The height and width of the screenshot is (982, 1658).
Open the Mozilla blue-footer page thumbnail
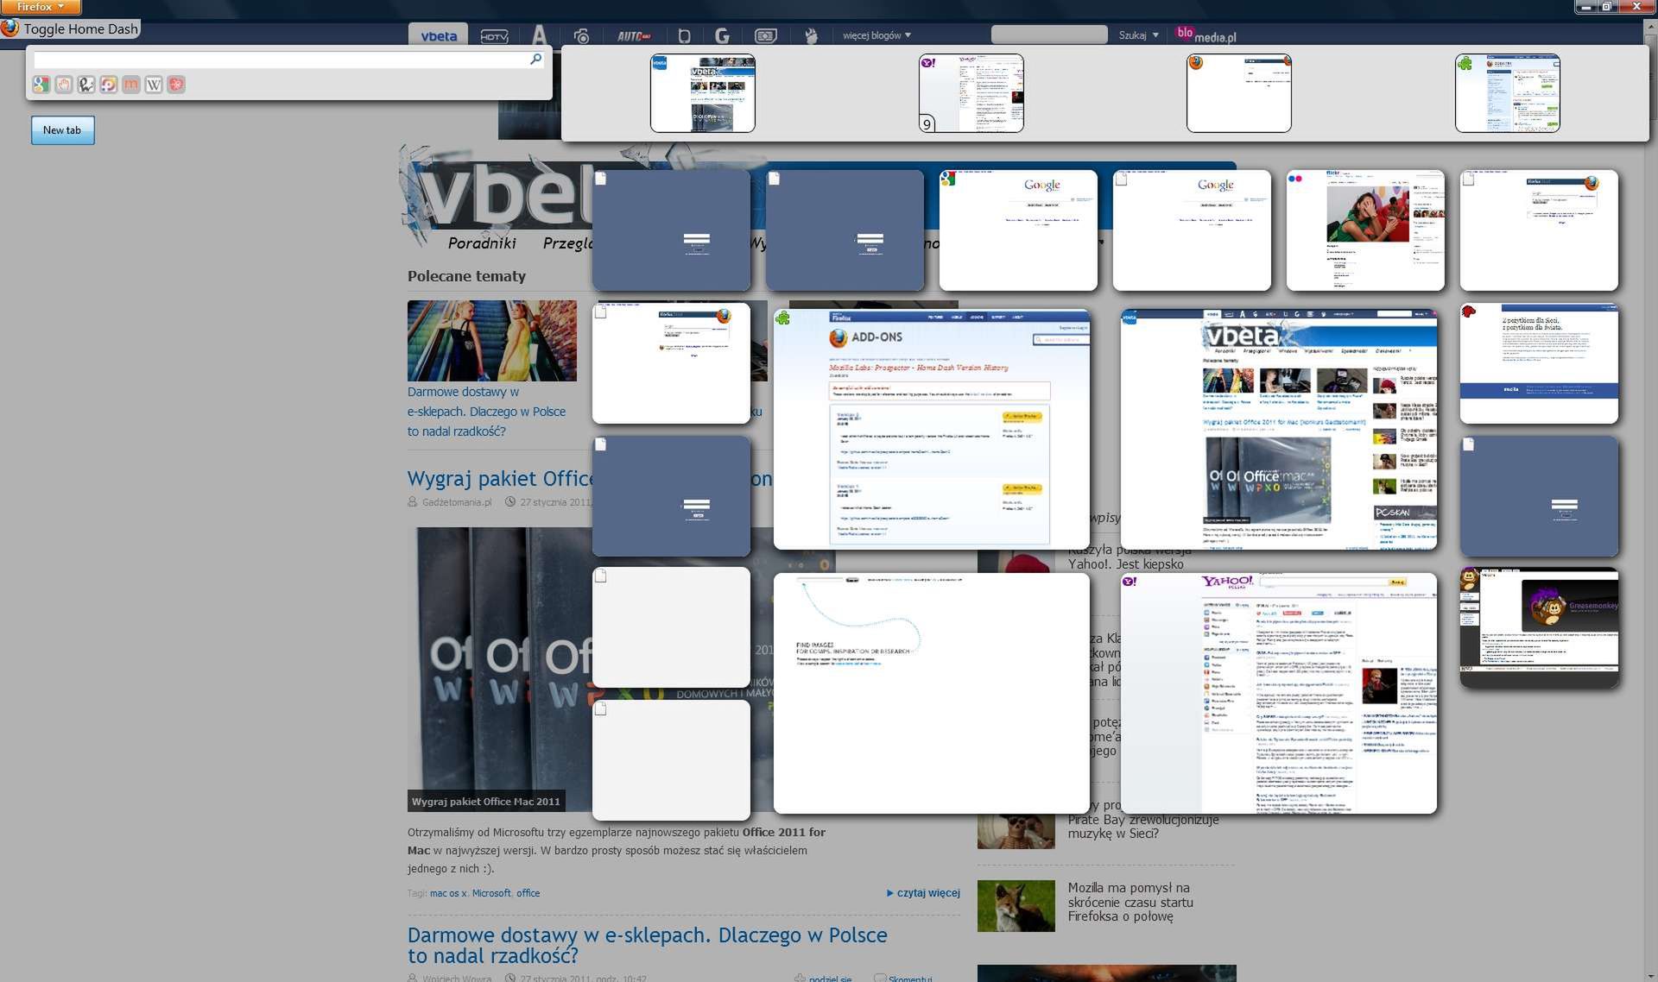pyautogui.click(x=1539, y=363)
